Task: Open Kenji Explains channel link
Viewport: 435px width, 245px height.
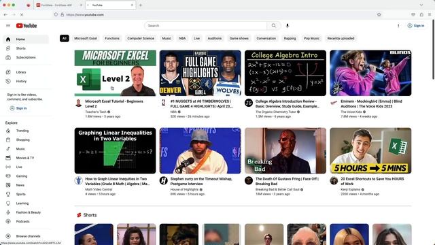Action: (351, 189)
